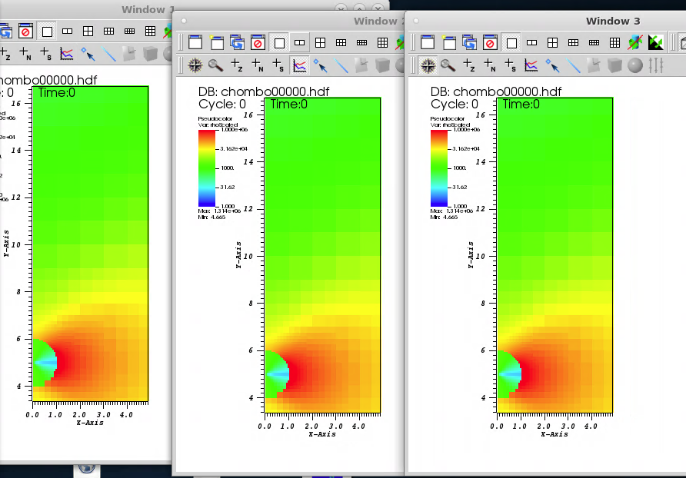The width and height of the screenshot is (686, 478).
Task: Select Node Pick mode in Window 2
Action: click(x=258, y=65)
